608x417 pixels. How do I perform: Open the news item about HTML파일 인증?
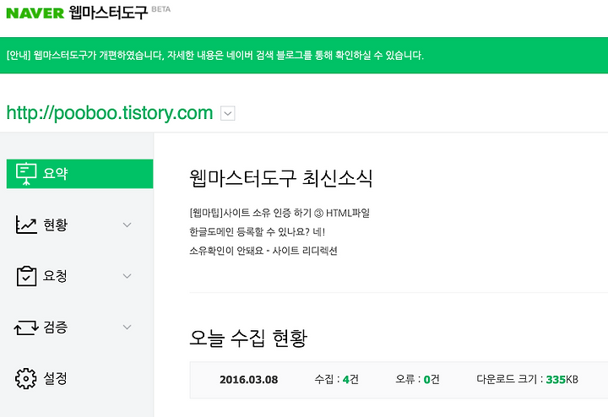pyautogui.click(x=280, y=213)
